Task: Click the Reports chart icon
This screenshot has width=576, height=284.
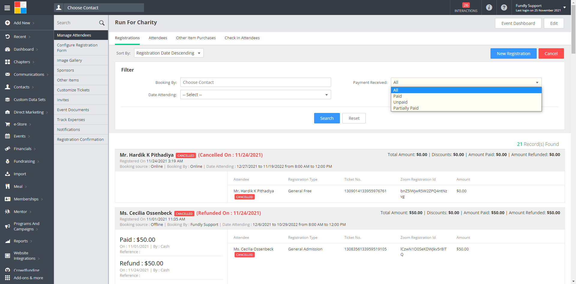Action: pyautogui.click(x=7, y=241)
